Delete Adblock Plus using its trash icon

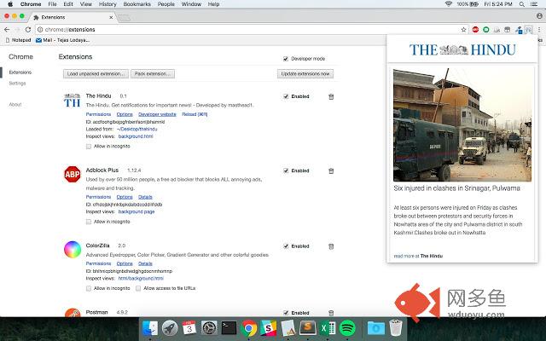coord(331,170)
